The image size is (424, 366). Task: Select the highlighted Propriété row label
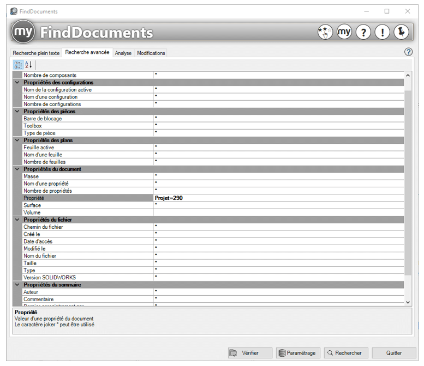pos(88,198)
